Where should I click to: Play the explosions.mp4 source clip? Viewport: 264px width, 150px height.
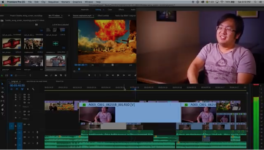118,75
